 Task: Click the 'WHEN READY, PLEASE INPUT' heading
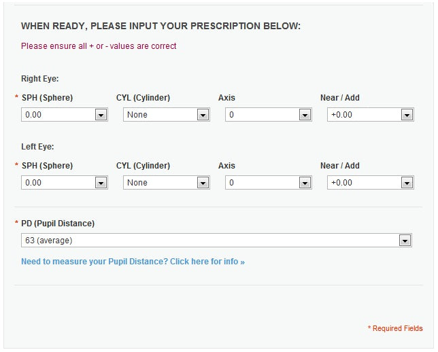tap(161, 26)
